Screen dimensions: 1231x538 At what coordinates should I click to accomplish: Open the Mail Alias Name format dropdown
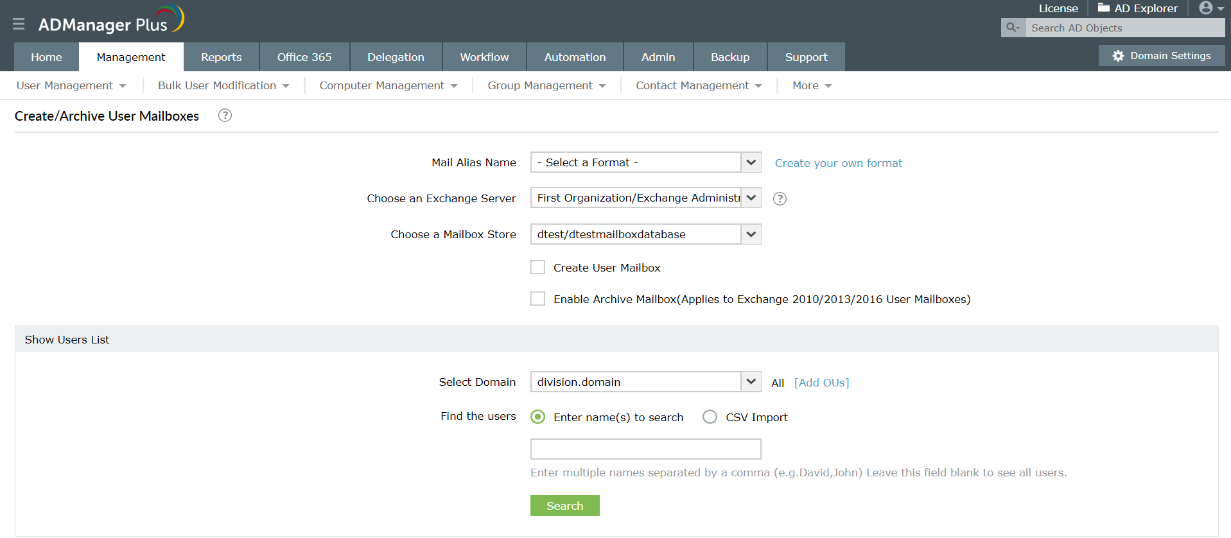click(x=751, y=162)
